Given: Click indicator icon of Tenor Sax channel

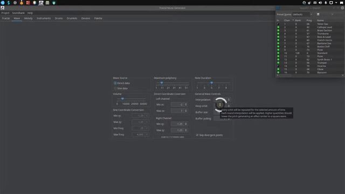Looking at the screenshot, I should (x=278, y=24).
